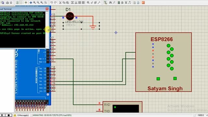
Task: Click the Electrical Rule Check icon
Action: click(138, 3)
